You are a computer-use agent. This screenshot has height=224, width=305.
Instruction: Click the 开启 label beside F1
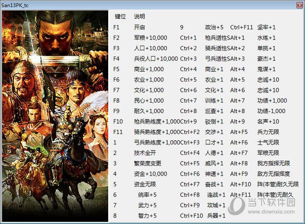[x=139, y=27]
